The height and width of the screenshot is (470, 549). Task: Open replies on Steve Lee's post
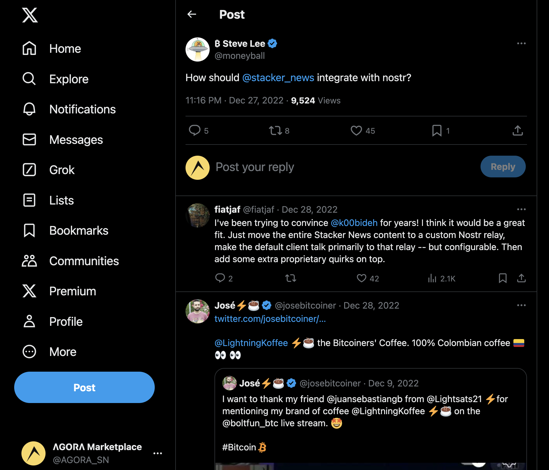click(195, 131)
